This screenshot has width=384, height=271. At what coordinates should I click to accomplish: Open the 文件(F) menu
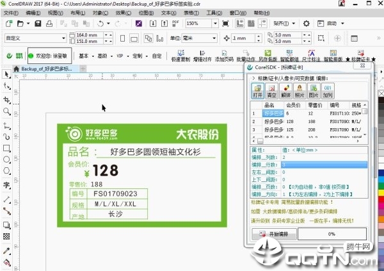click(11, 13)
